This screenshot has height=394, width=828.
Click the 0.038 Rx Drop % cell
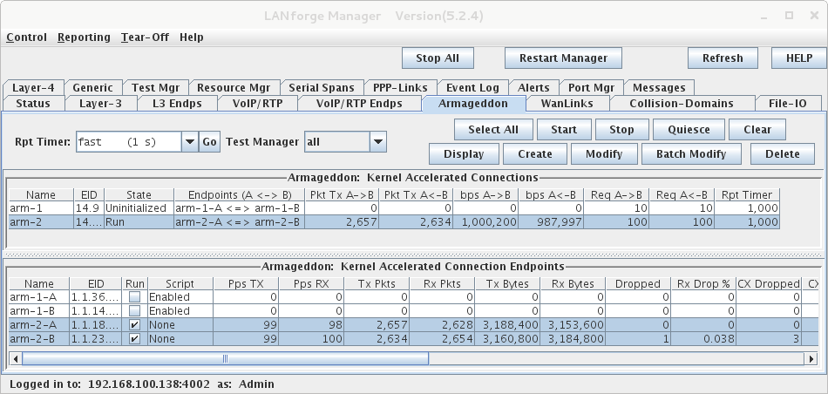coord(704,339)
